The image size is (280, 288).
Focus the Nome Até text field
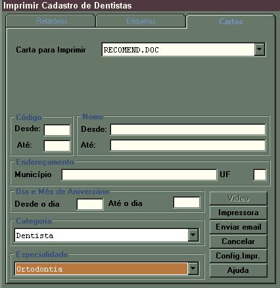click(188, 145)
